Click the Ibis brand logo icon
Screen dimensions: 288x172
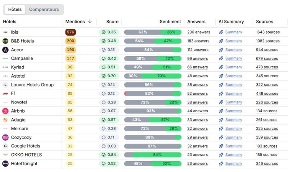tap(5, 32)
